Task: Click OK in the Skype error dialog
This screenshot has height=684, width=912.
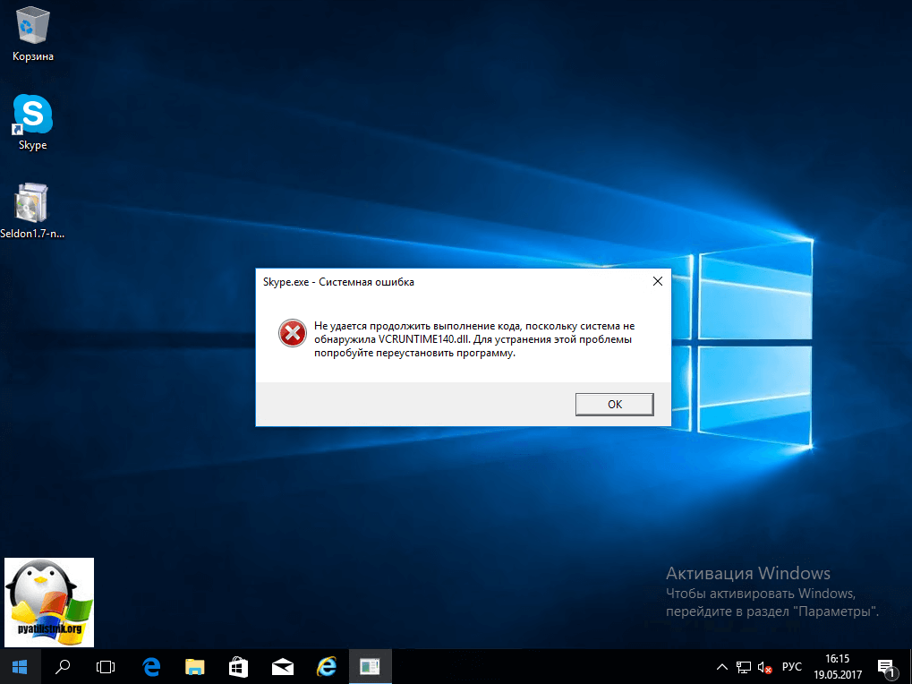Action: (x=614, y=404)
